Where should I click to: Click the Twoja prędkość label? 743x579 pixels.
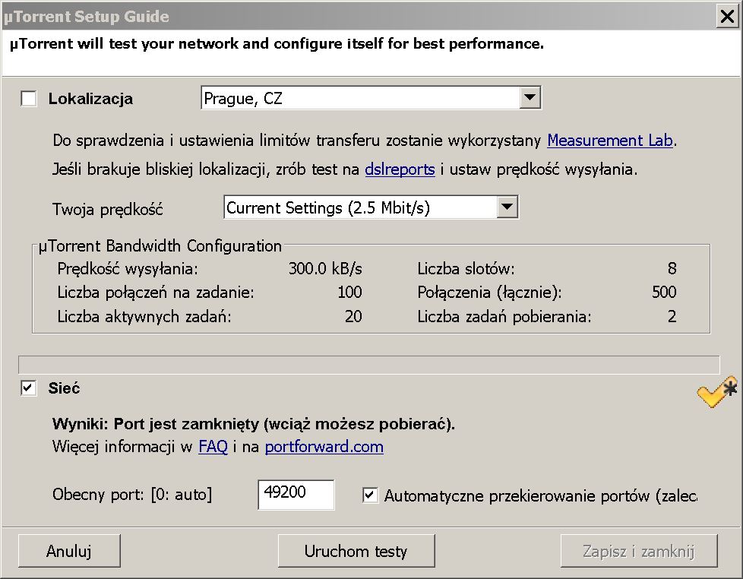[108, 209]
